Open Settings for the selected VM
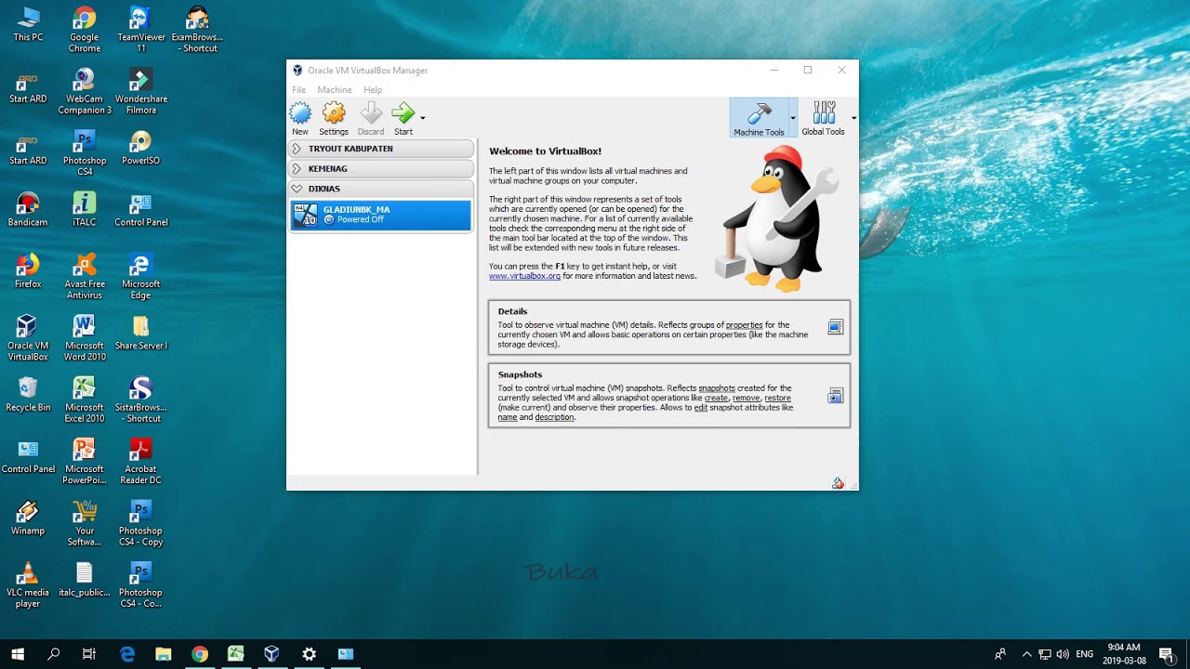This screenshot has width=1190, height=669. [x=334, y=119]
